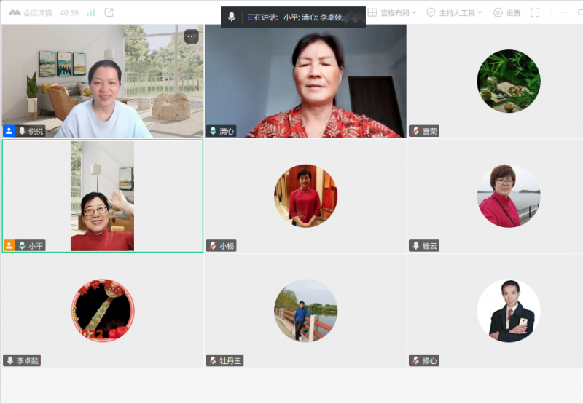The height and width of the screenshot is (404, 583).
Task: Open the network signal strength indicator
Action: point(91,12)
